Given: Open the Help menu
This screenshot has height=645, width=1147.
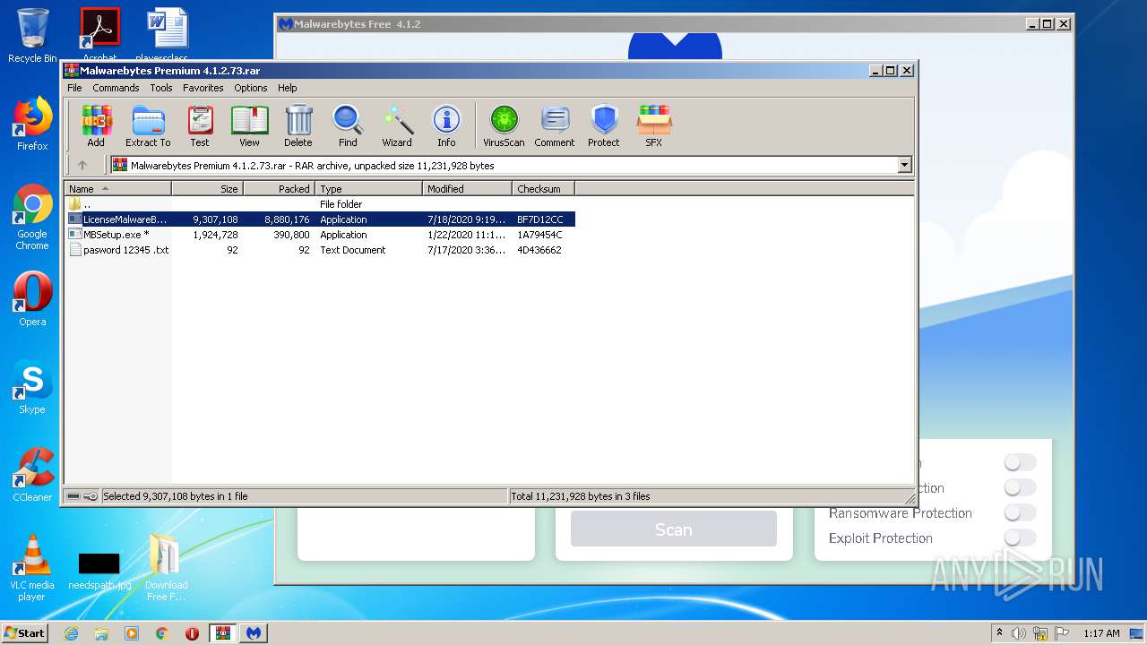Looking at the screenshot, I should click(x=287, y=88).
